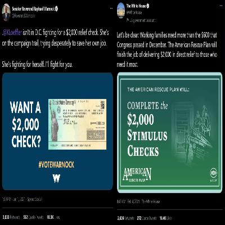The height and width of the screenshot is (225, 225).
Task: Click the Jan 2021 timestamp on Warnock's tweet
Action: (13, 199)
